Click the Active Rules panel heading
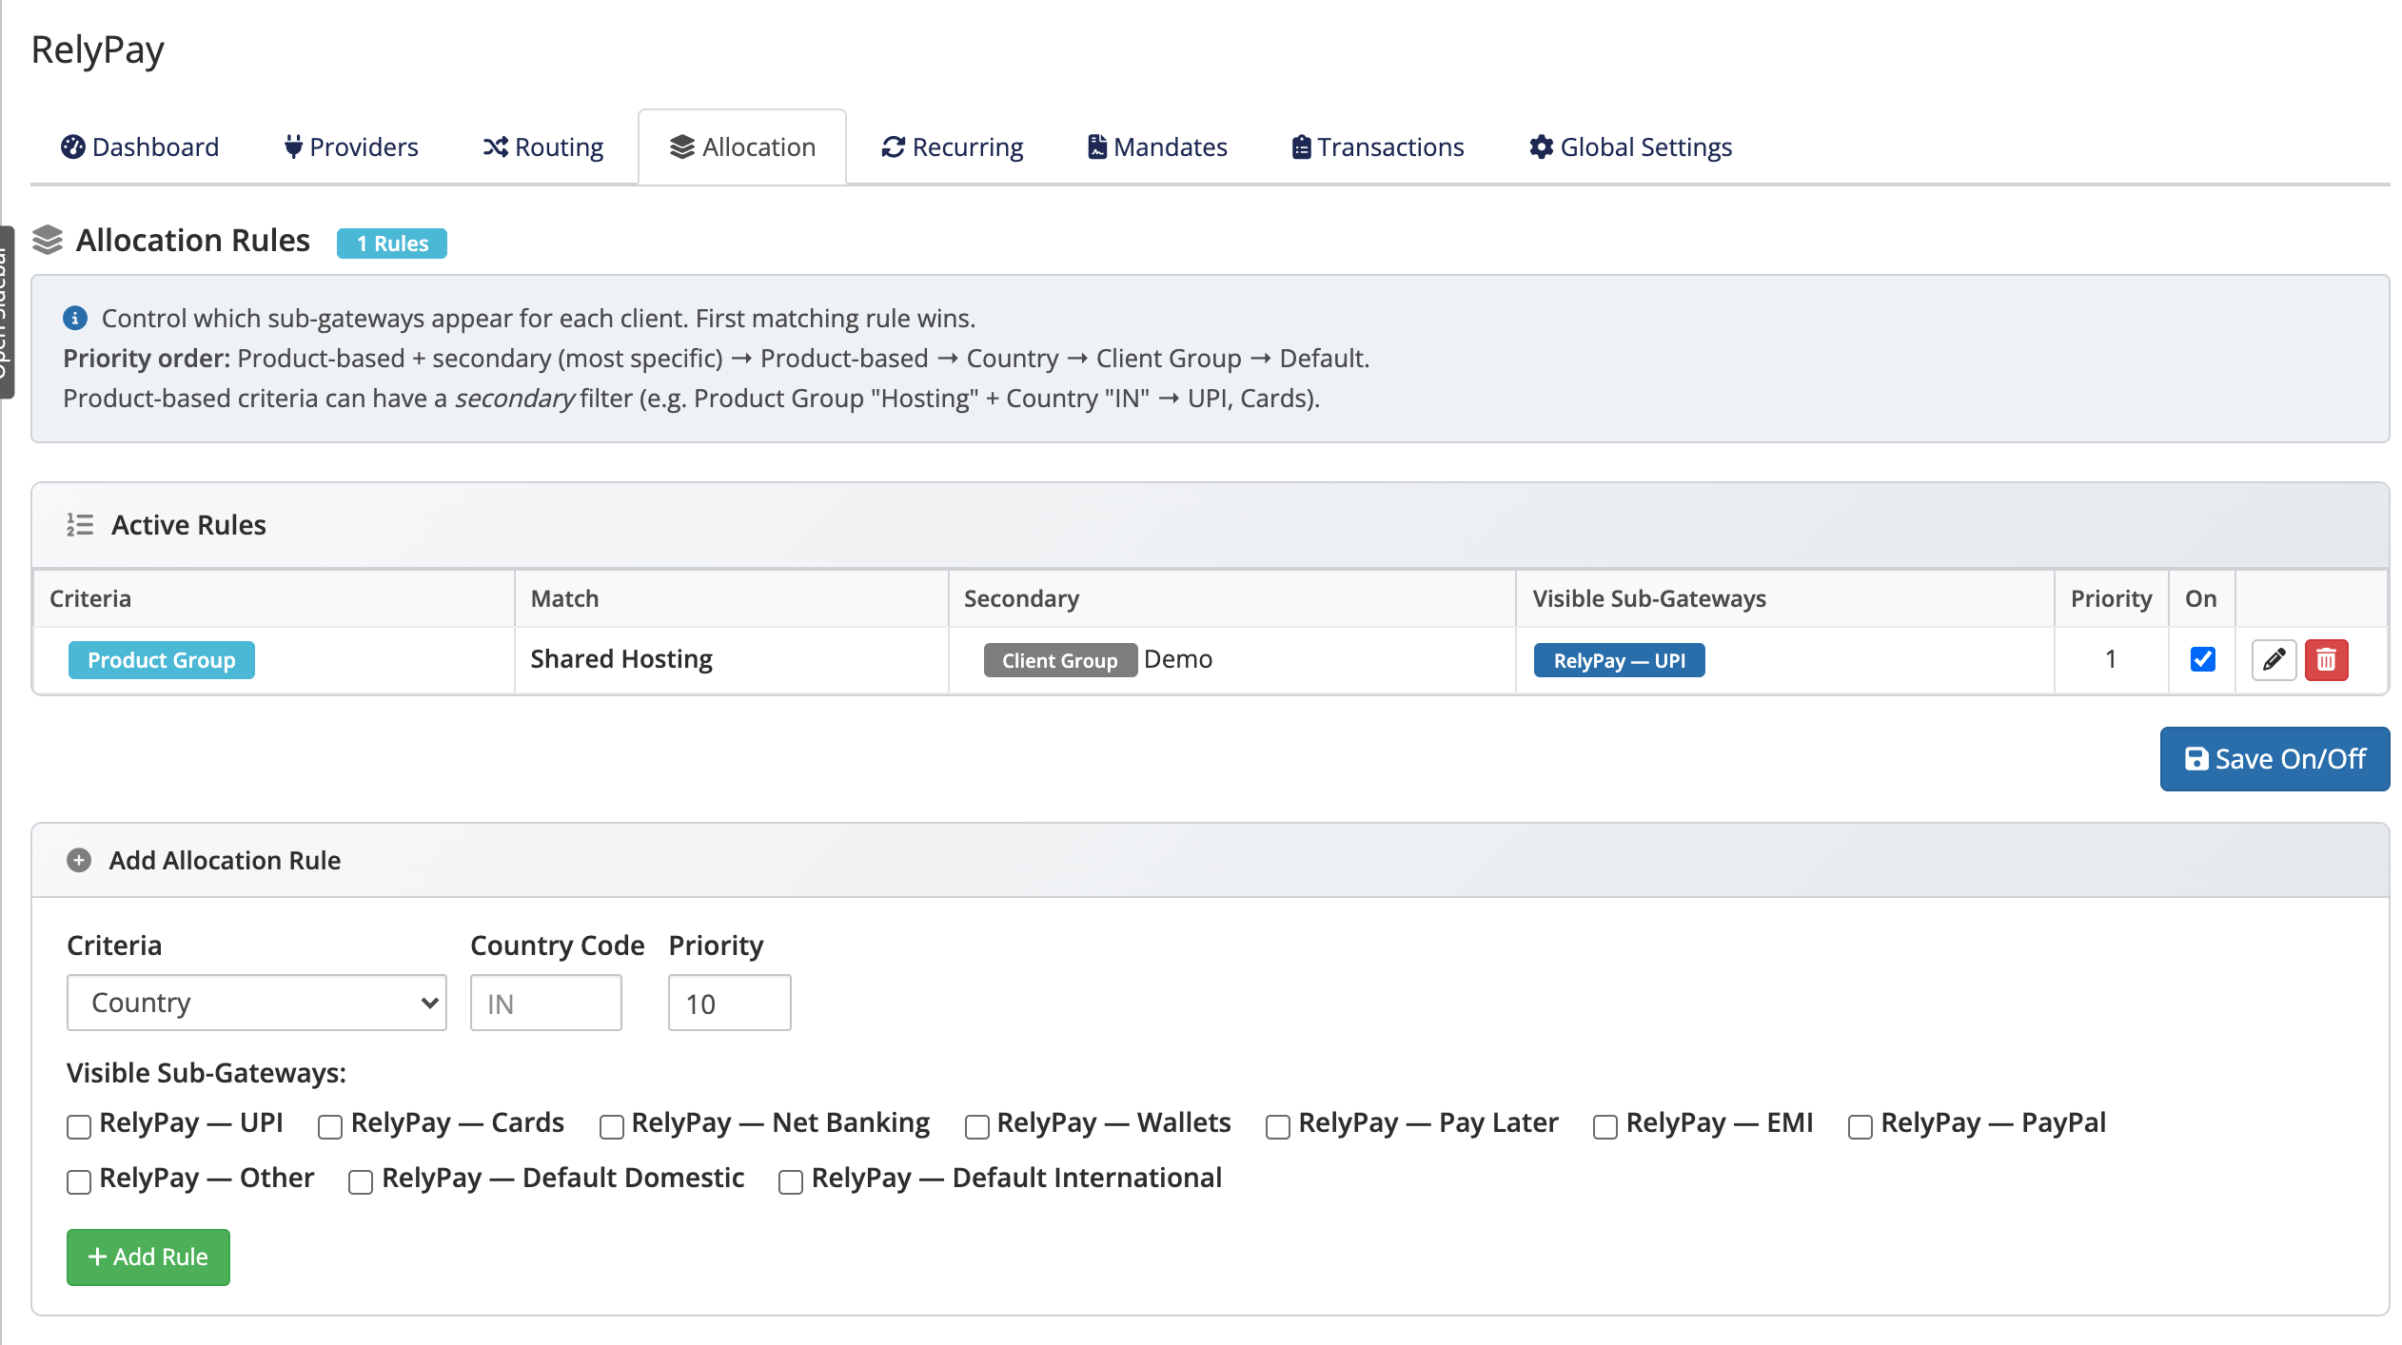Image resolution: width=2402 pixels, height=1345 pixels. [188, 524]
